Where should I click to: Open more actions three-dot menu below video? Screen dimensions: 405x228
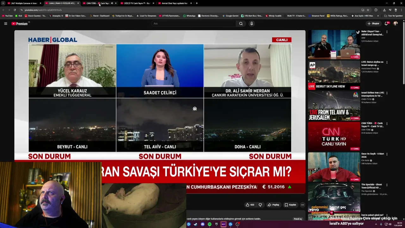coord(302,205)
